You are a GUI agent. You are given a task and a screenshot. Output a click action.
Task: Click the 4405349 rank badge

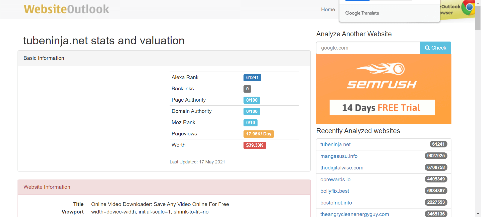tap(436, 179)
